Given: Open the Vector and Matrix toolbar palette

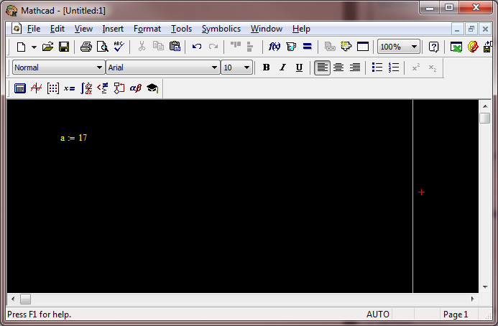Looking at the screenshot, I should pyautogui.click(x=52, y=88).
